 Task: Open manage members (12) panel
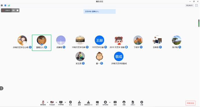88,103
